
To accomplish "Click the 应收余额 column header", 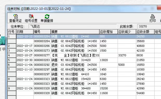I will pos(145,32).
